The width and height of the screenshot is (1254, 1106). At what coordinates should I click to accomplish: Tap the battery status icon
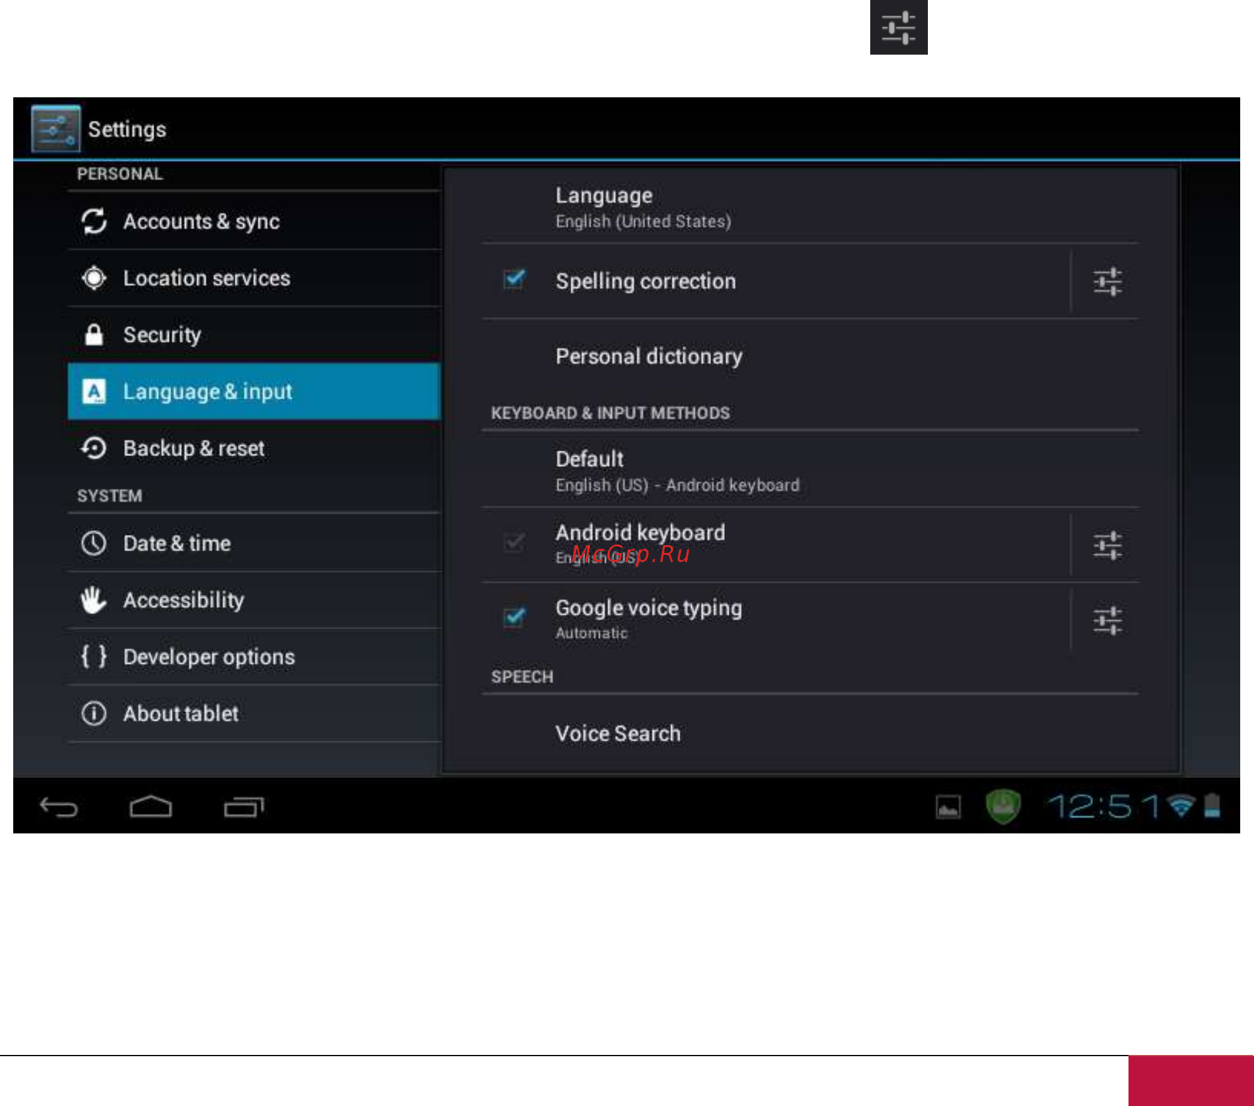pos(1213,806)
